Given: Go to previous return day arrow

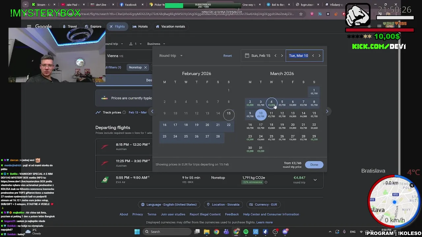Looking at the screenshot, I should coord(313,56).
